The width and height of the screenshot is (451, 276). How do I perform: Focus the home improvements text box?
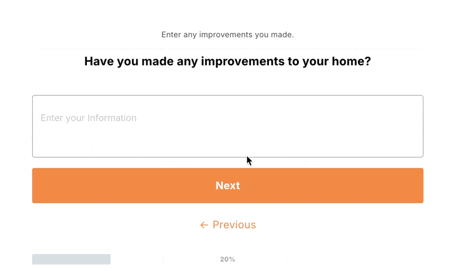coord(228,126)
